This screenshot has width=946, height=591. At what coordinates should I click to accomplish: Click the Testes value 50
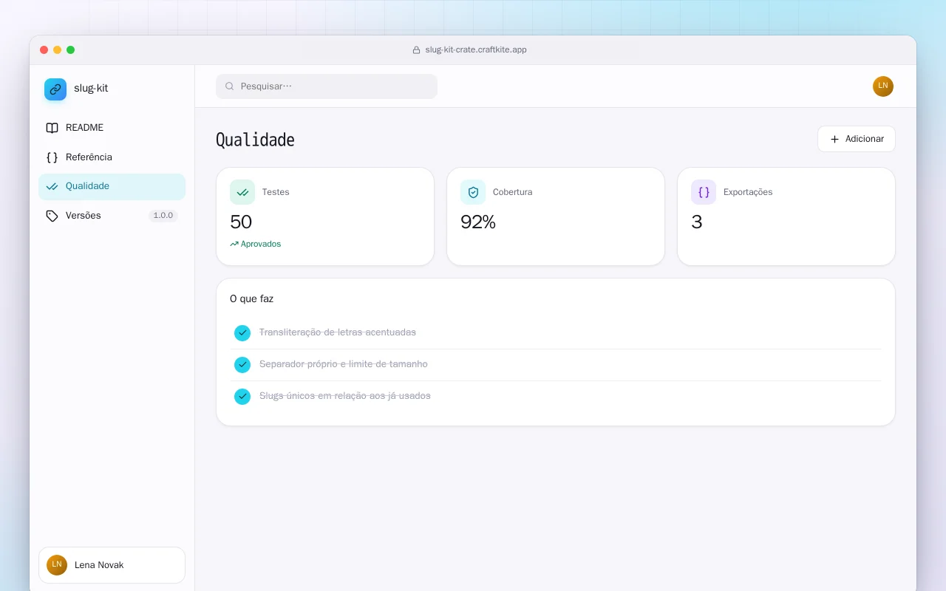[x=241, y=222]
